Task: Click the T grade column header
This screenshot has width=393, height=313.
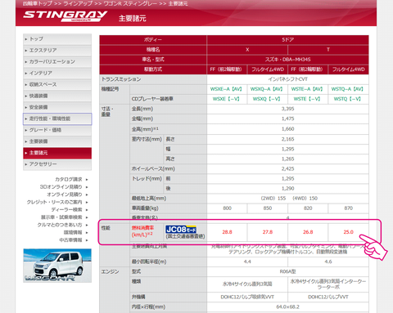Action: click(x=328, y=50)
